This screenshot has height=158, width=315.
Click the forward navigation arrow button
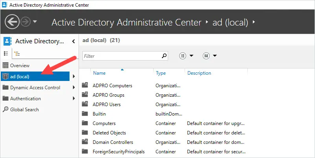click(x=26, y=22)
